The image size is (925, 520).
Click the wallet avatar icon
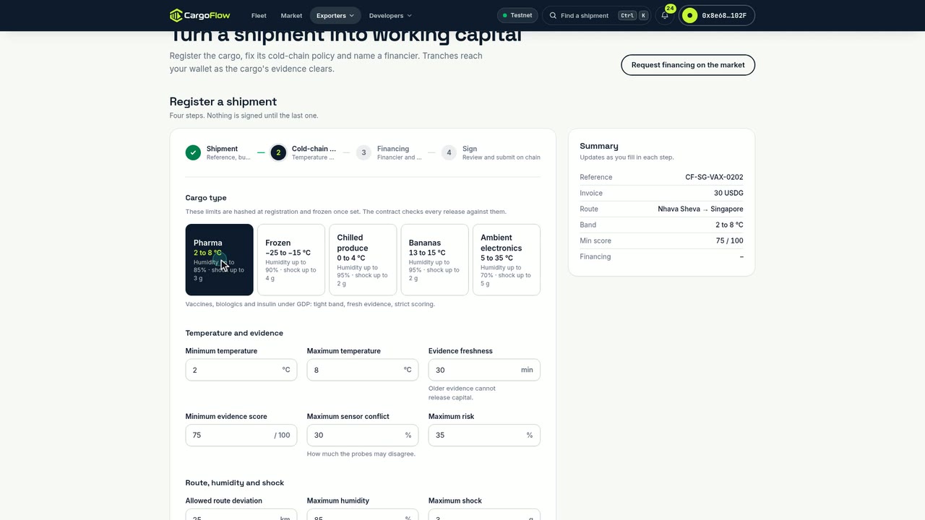click(x=690, y=15)
